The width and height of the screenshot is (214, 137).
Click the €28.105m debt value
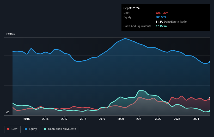162,13
